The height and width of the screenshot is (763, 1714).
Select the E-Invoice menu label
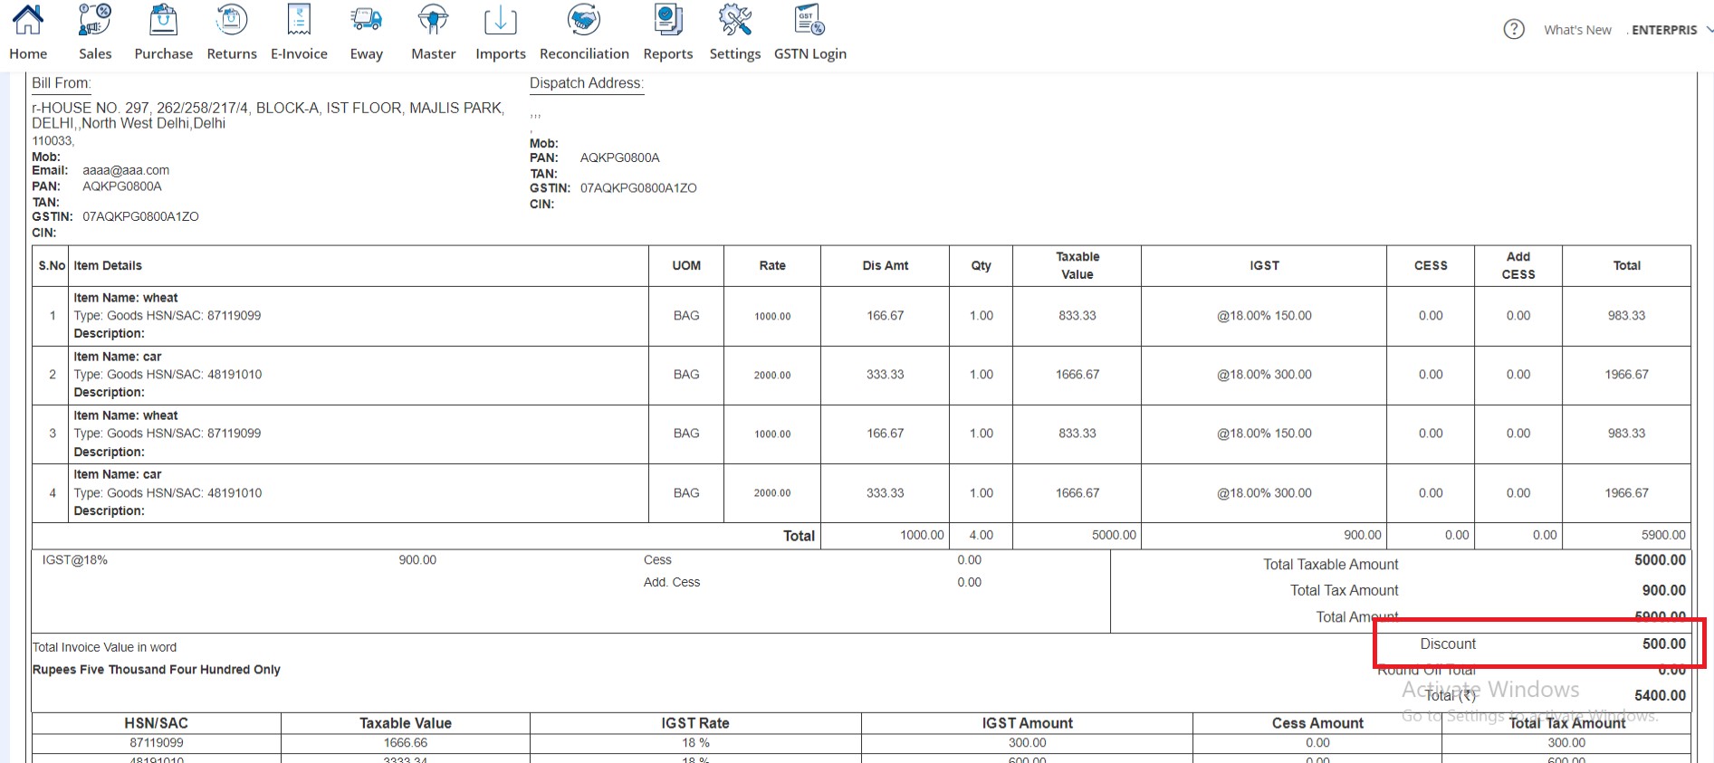click(299, 53)
